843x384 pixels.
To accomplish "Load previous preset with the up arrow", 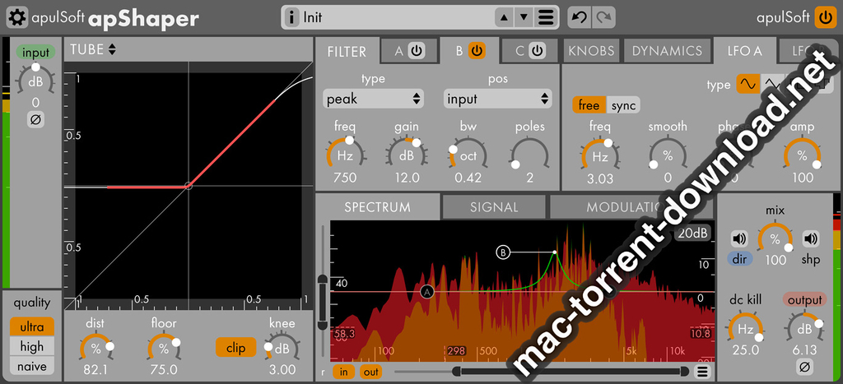I will 505,18.
